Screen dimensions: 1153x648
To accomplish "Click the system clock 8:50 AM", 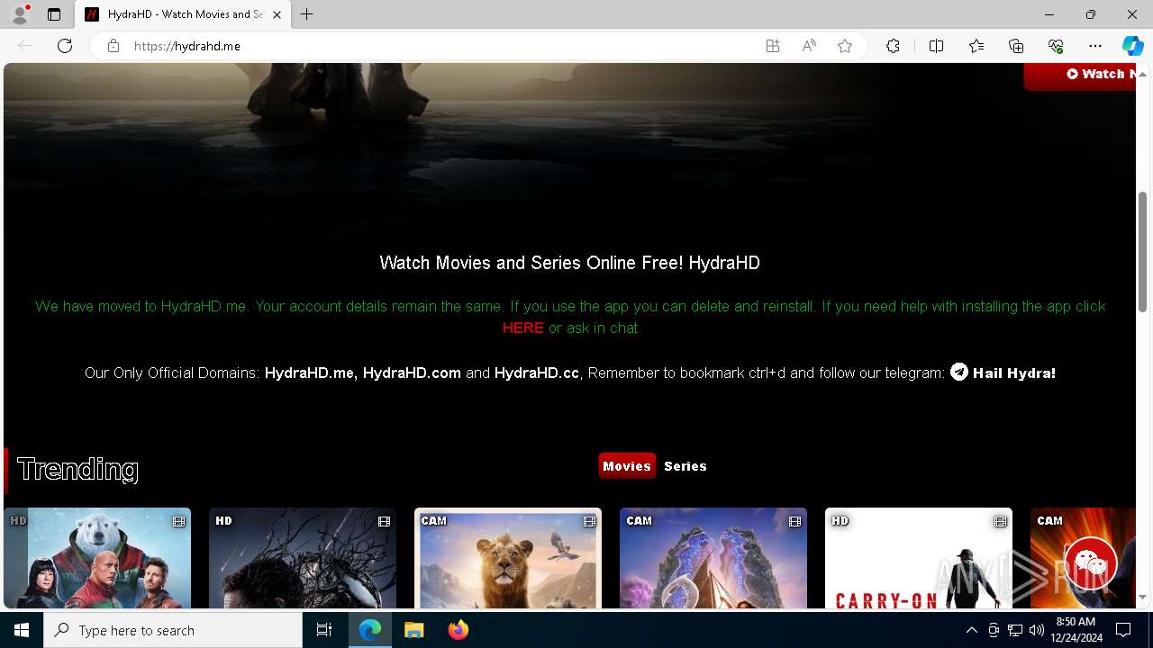I will pos(1075,622).
